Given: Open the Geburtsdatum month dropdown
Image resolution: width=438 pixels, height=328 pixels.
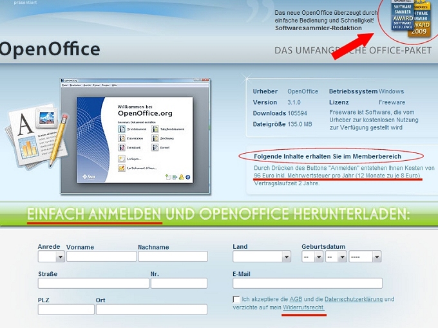Looking at the screenshot, I should click(336, 257).
